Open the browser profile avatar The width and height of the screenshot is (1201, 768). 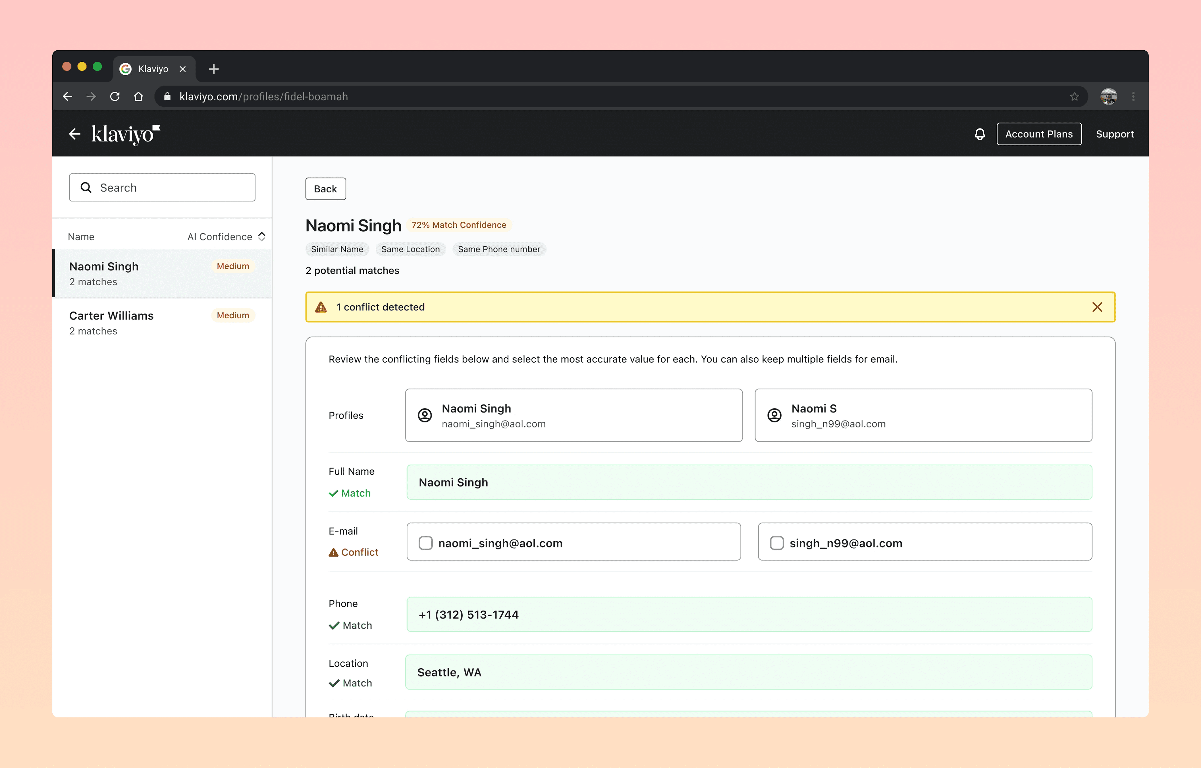(1108, 97)
